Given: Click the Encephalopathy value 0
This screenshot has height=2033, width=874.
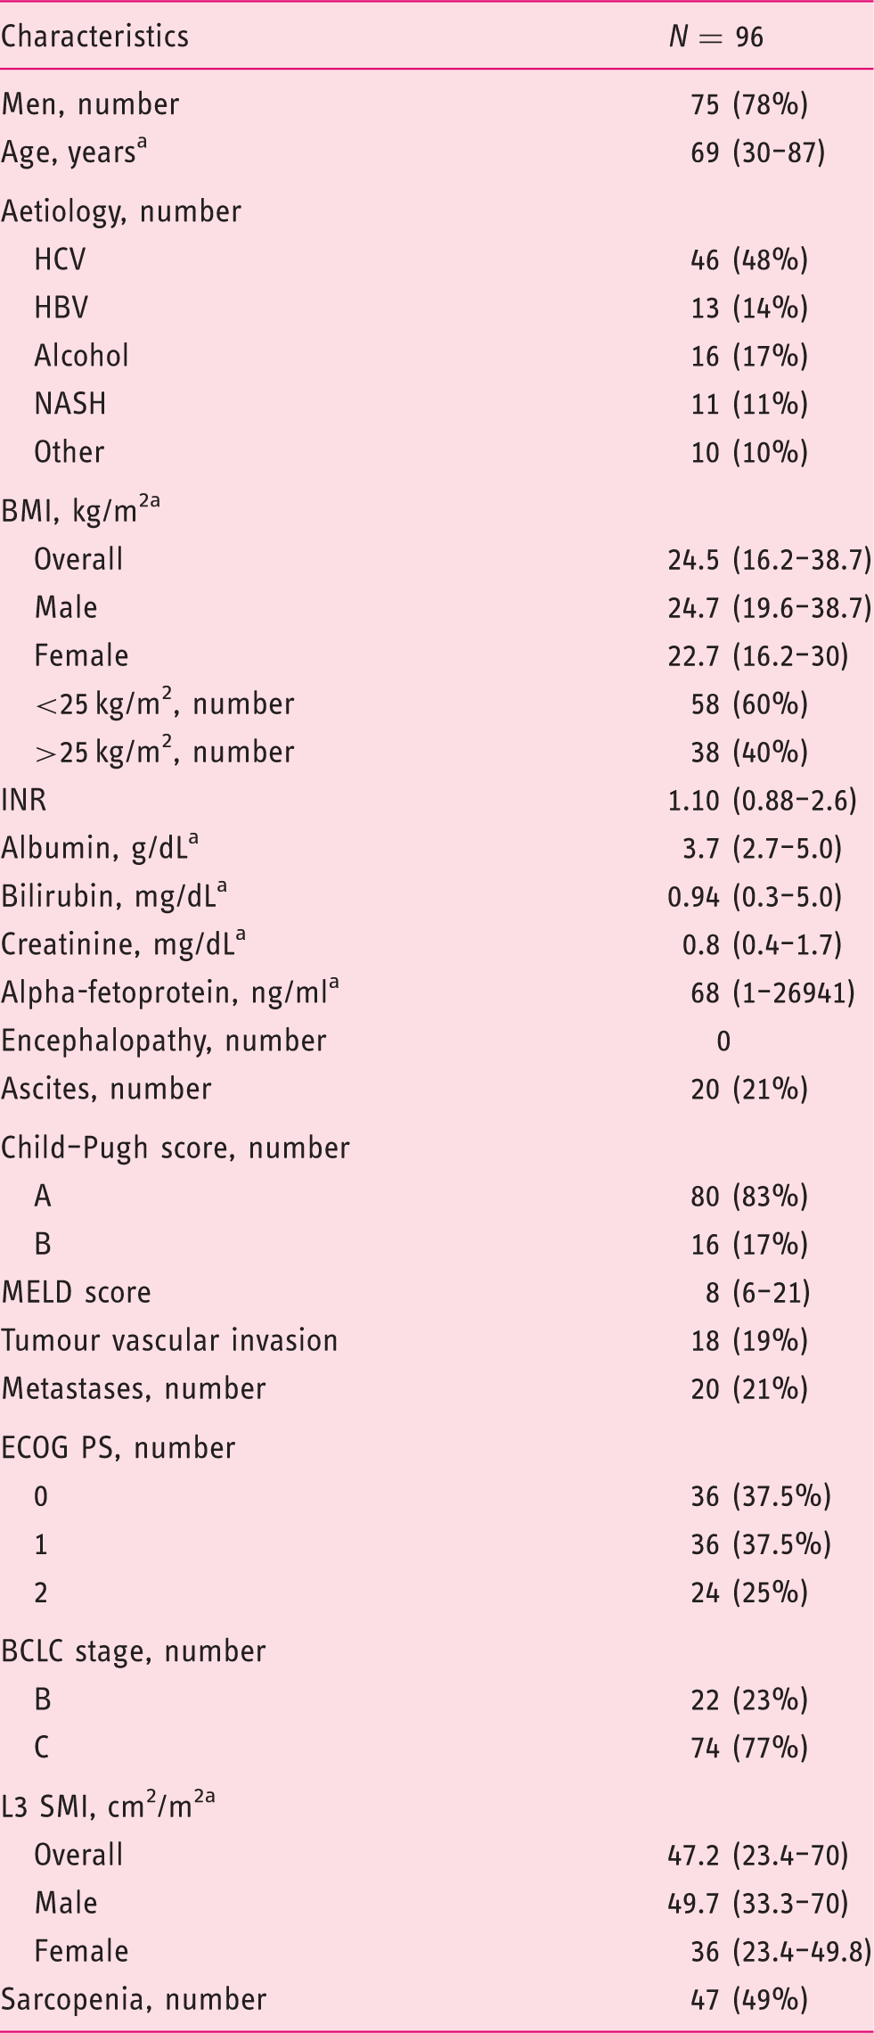Looking at the screenshot, I should pos(723,1041).
